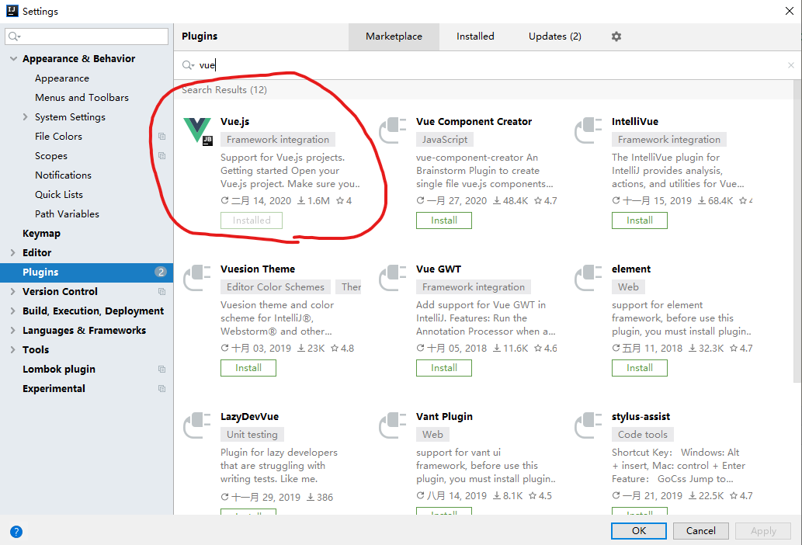Install the Vue GWT plugin
This screenshot has width=802, height=545.
pos(444,368)
